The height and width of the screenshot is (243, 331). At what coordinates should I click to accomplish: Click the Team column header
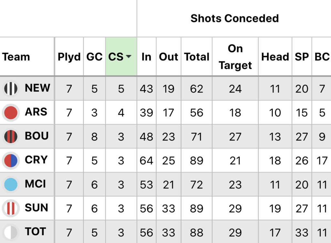click(x=16, y=57)
